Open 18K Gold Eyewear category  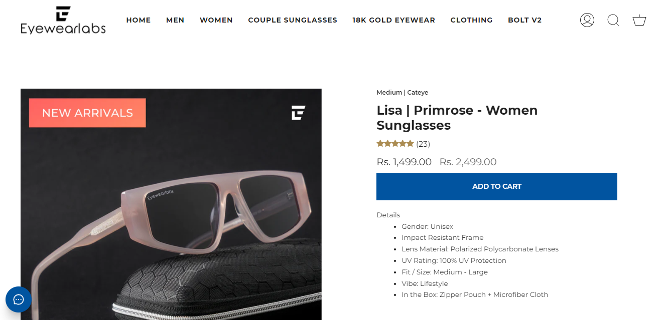coord(393,20)
